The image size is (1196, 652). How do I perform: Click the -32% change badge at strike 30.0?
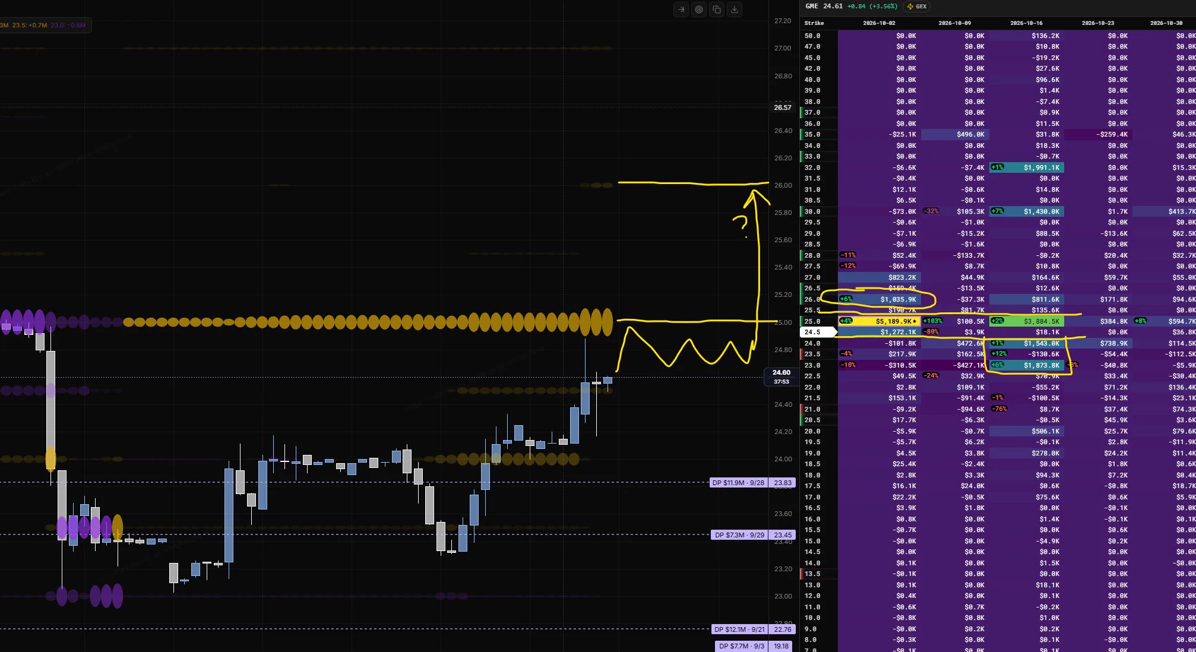931,211
